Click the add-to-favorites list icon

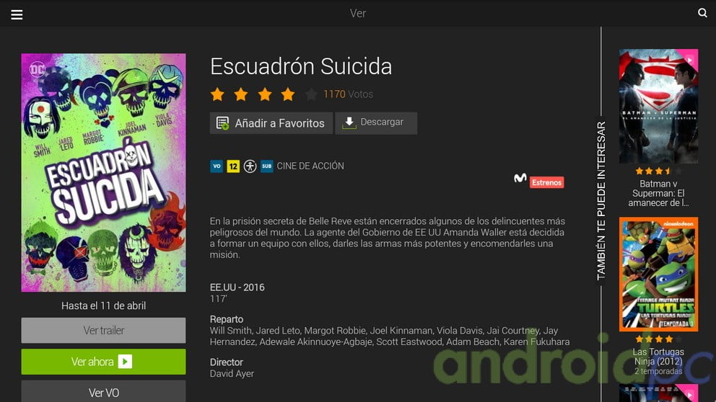tap(222, 123)
